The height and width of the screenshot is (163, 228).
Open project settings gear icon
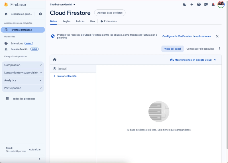coord(40,14)
